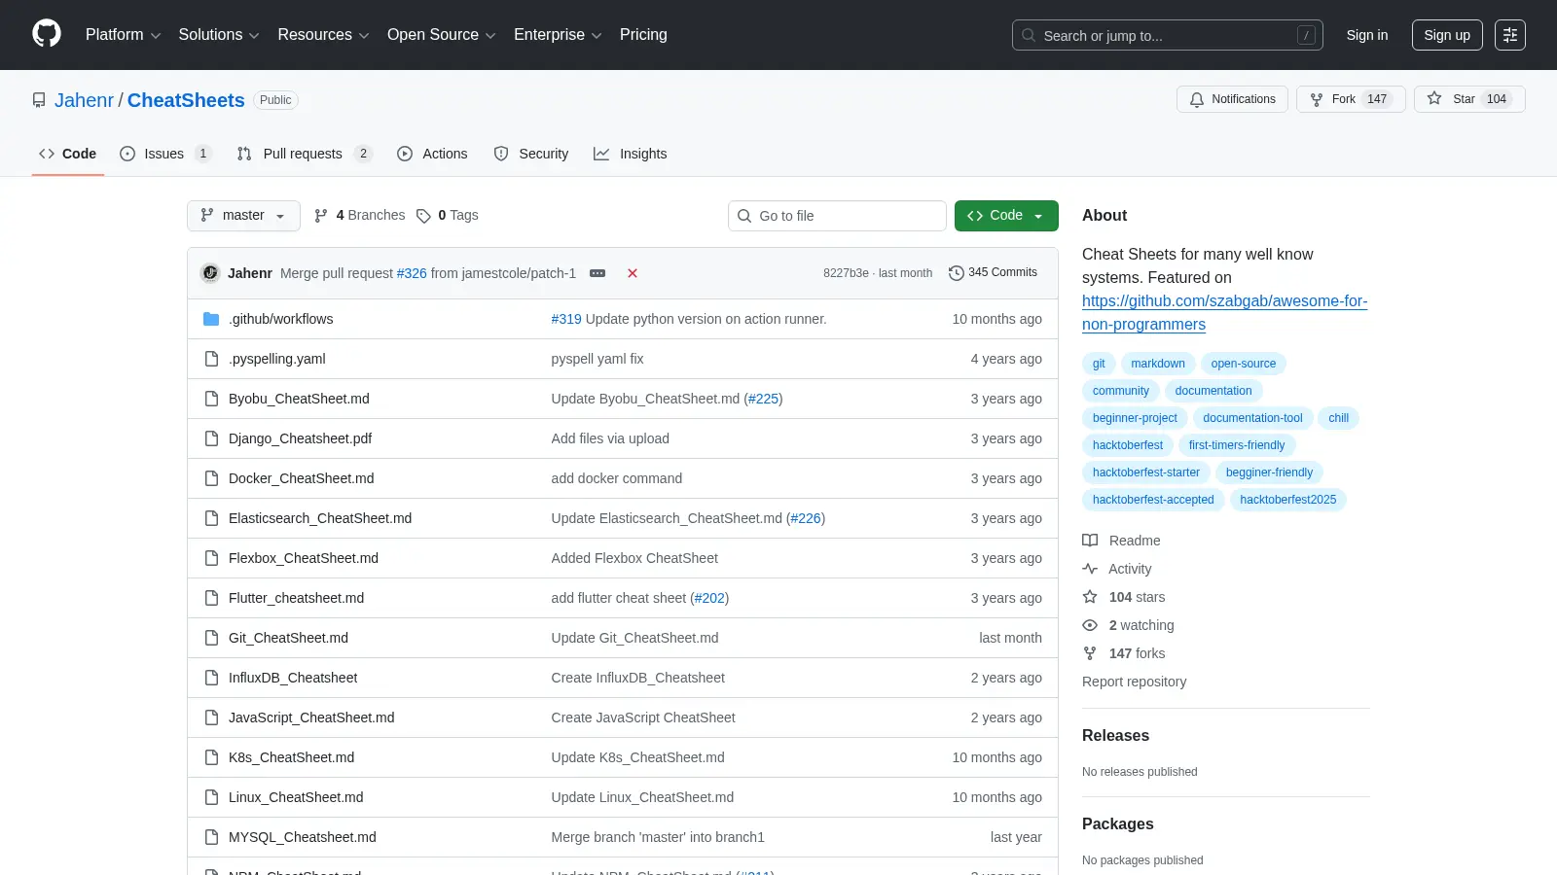Open issue #319 link in workflows row
The height and width of the screenshot is (875, 1557).
point(566,319)
